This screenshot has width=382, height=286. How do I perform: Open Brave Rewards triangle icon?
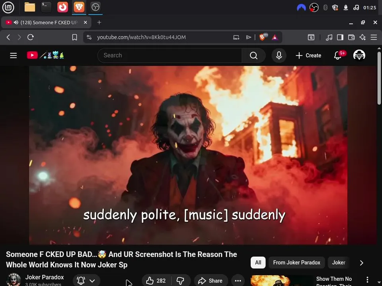(275, 37)
